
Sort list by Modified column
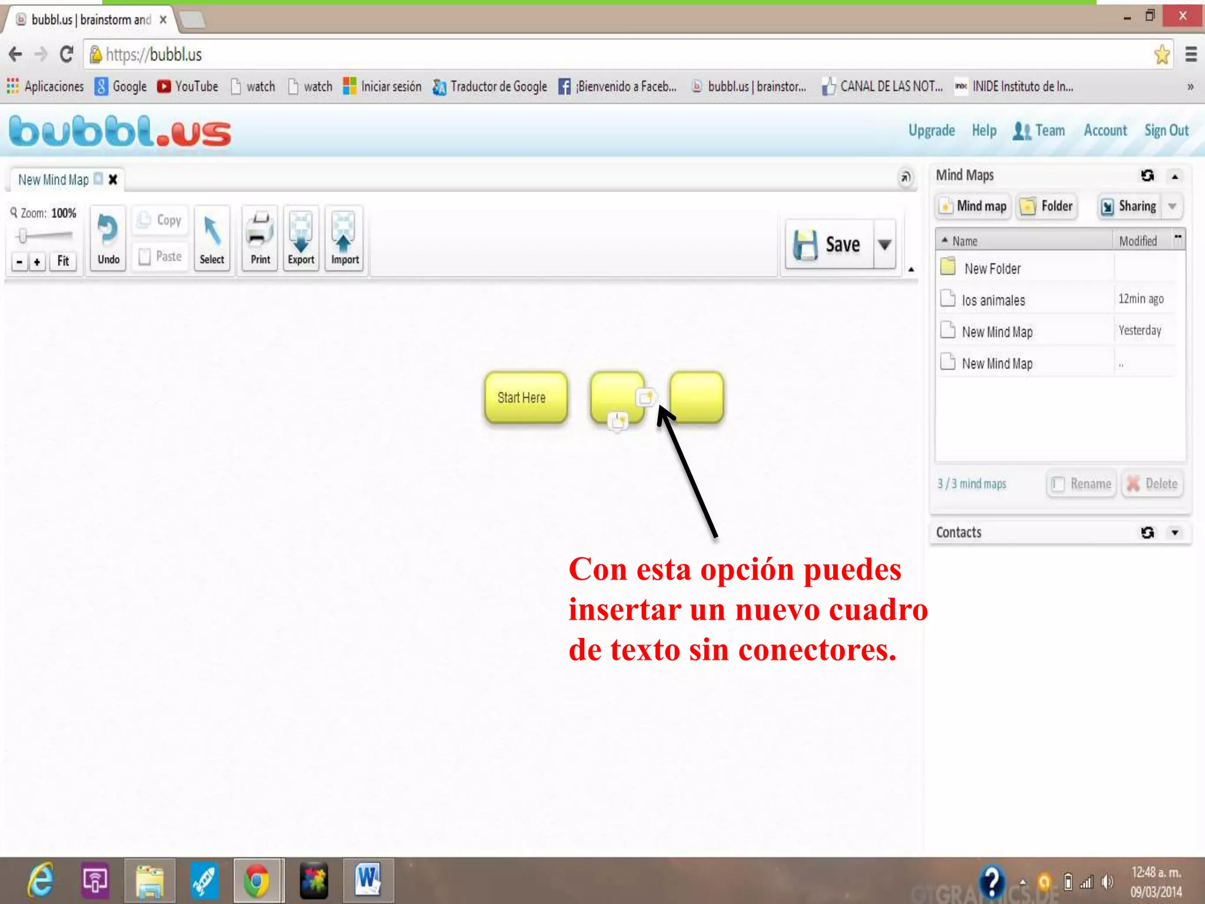tap(1141, 241)
